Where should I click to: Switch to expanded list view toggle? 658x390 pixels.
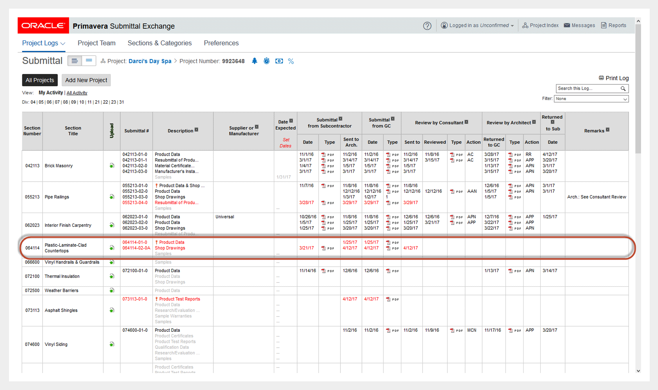tap(74, 61)
